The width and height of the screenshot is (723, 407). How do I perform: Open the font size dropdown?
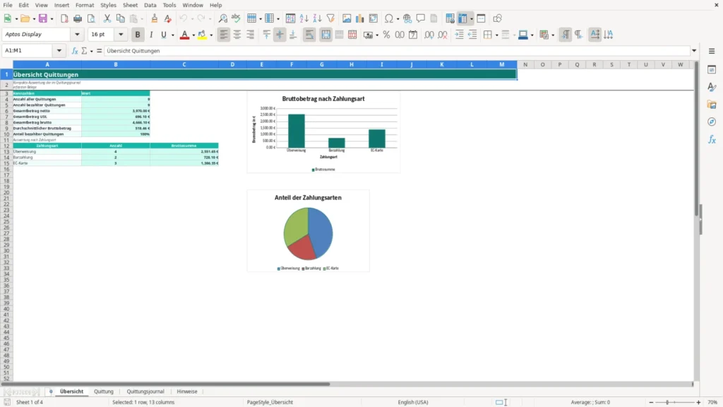pyautogui.click(x=121, y=34)
